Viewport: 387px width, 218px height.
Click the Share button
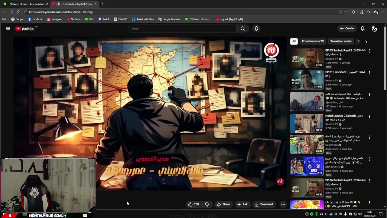pos(223,204)
